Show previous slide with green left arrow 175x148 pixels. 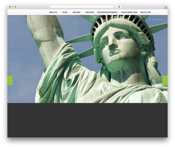click(10, 80)
